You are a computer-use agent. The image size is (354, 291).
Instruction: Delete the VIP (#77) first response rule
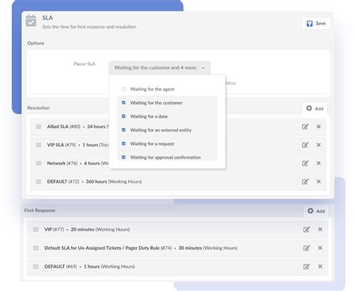(320, 230)
